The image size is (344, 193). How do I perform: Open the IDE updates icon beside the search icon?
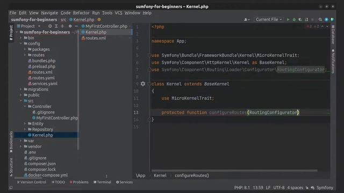(326, 20)
